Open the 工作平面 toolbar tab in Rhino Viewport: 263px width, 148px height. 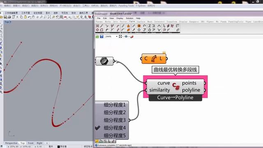pyautogui.click(x=25, y=13)
